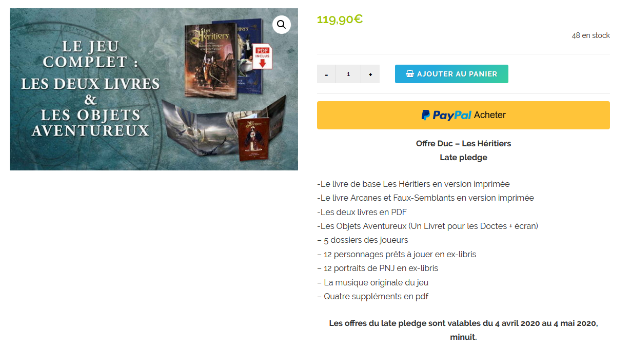Decrease quantity with the minus button

tap(326, 74)
